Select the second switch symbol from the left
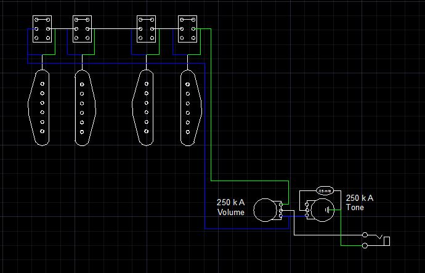 coord(82,29)
